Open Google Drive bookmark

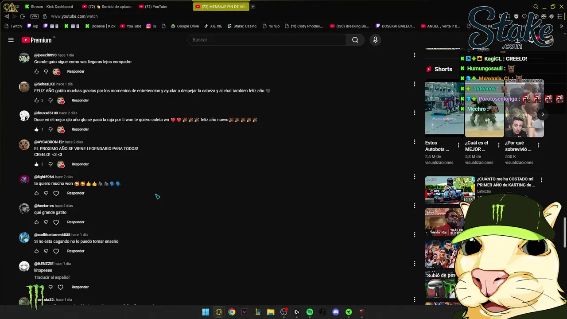coord(185,26)
